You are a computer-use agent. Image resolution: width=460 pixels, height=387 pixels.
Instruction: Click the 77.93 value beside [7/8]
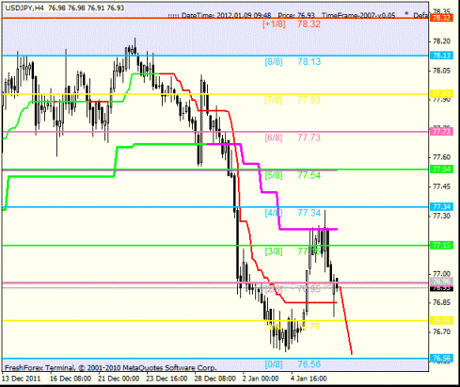point(309,100)
